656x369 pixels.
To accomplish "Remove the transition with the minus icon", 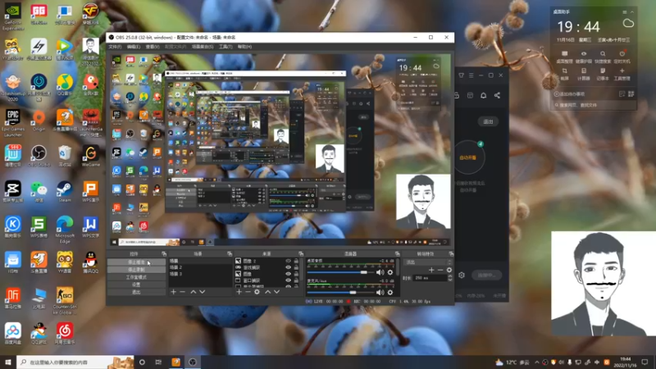I will pos(440,270).
